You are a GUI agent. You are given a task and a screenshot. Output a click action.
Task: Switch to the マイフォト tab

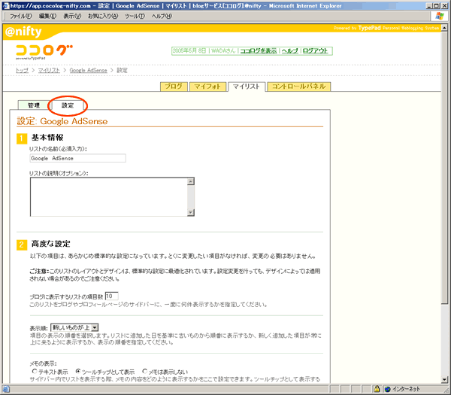coord(205,87)
